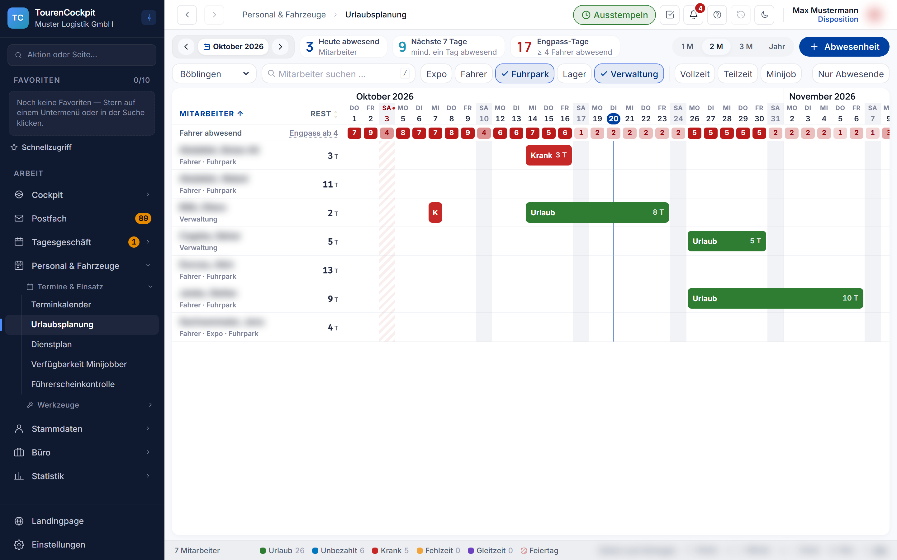Screen dimensions: 897x560
Task: Open Postfach mail in sidebar
Action: 82,218
